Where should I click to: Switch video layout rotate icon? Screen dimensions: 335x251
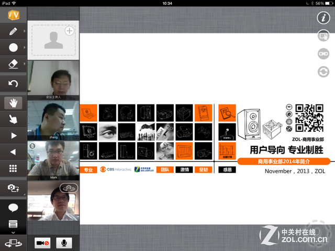[13, 243]
